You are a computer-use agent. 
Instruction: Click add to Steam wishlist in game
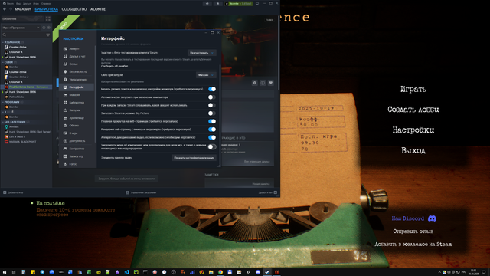pos(413,244)
